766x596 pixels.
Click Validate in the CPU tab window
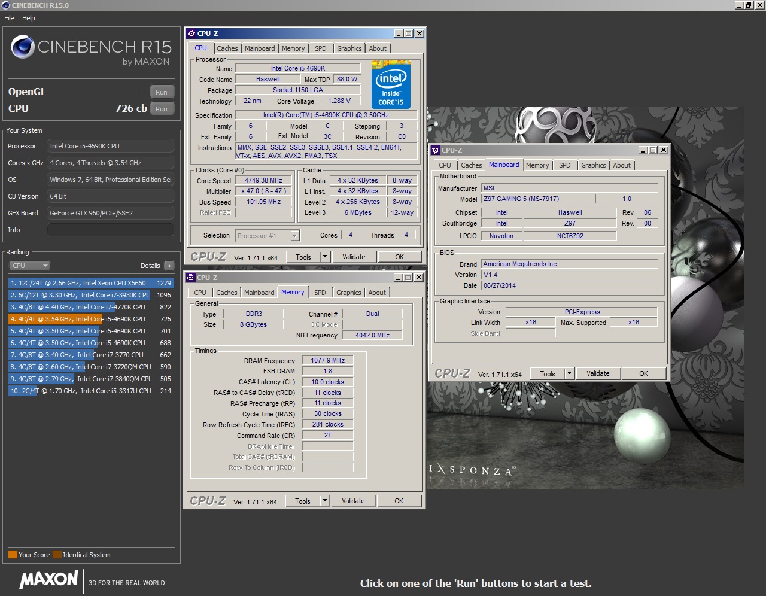pos(354,257)
